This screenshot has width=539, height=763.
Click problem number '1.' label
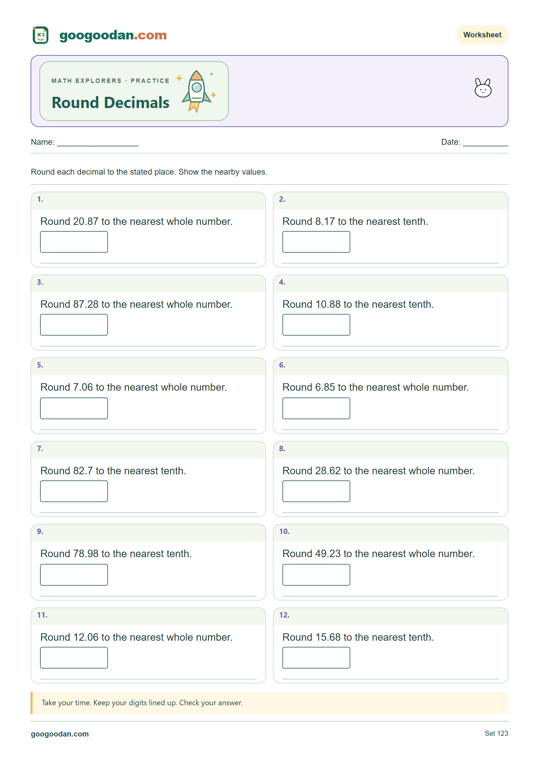click(x=40, y=199)
